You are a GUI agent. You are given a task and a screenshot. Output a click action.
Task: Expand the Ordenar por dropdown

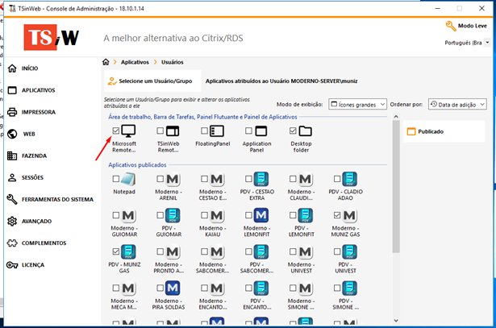point(457,104)
